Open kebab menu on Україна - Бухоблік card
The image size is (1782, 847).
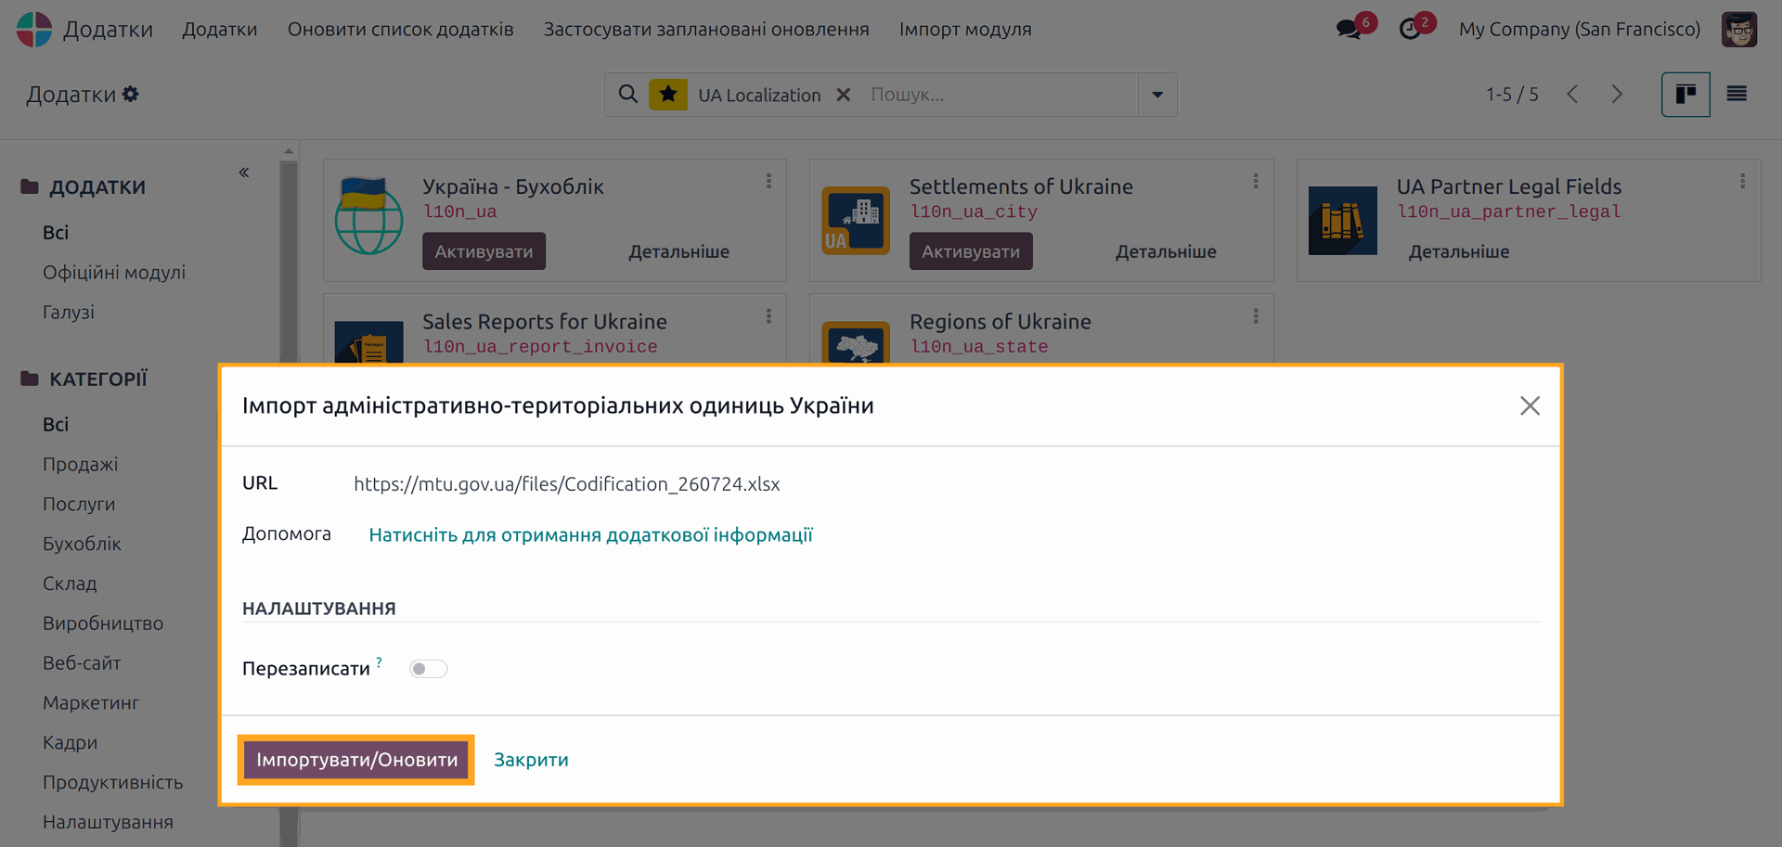coord(768,181)
